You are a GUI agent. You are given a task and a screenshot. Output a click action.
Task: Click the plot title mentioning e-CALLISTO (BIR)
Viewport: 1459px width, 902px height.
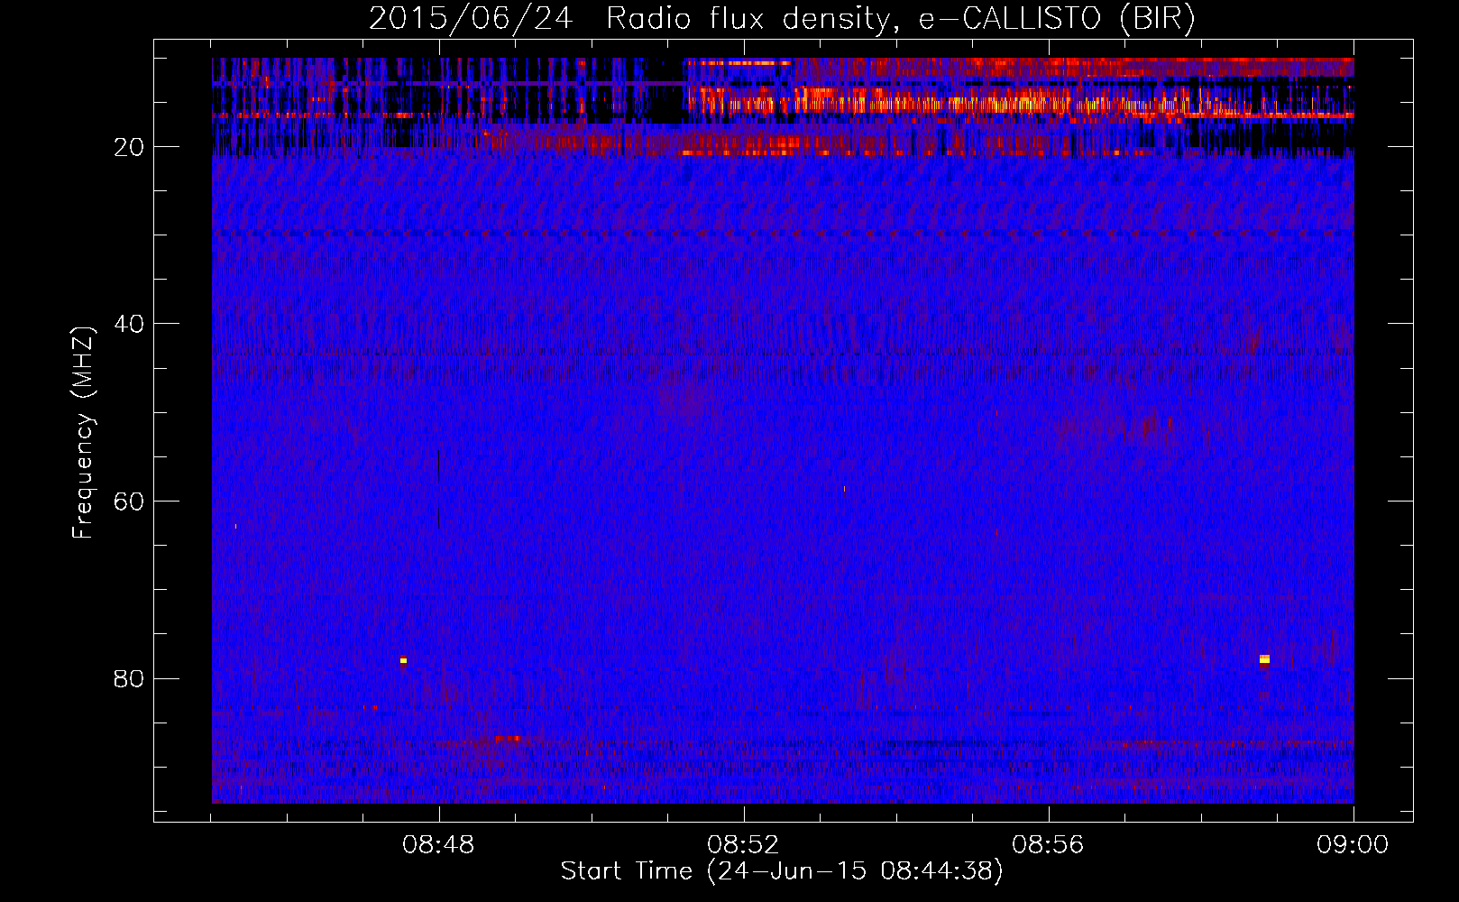[782, 18]
